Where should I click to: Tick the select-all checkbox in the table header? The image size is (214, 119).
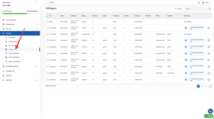48,16
